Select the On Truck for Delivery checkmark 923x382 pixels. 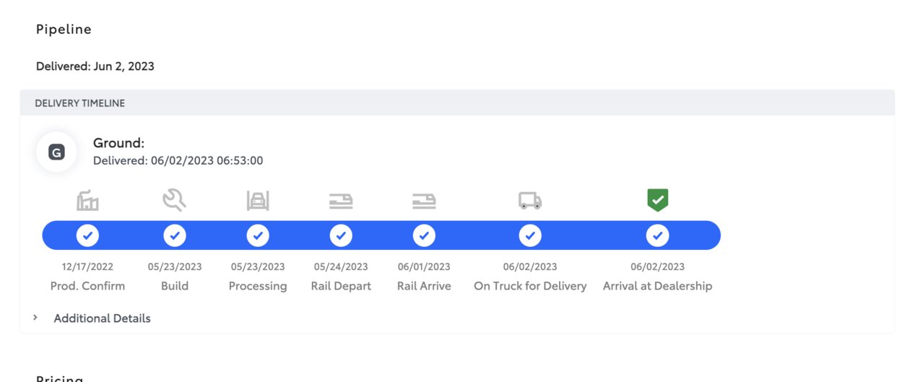530,235
